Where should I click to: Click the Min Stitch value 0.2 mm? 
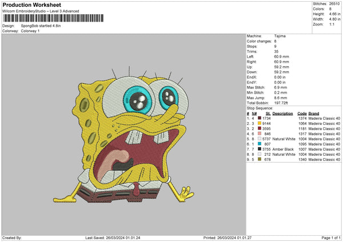[x=281, y=92]
